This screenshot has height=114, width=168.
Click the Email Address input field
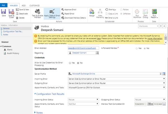[83, 48]
